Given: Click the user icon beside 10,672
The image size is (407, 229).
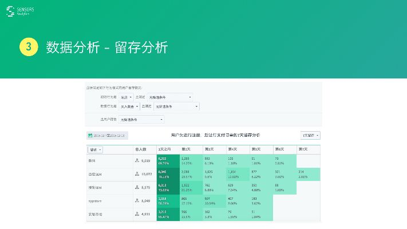Looking at the screenshot, I should click(x=137, y=174).
